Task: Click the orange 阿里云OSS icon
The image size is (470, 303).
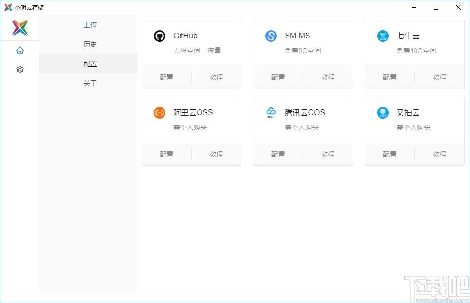Action: click(160, 113)
